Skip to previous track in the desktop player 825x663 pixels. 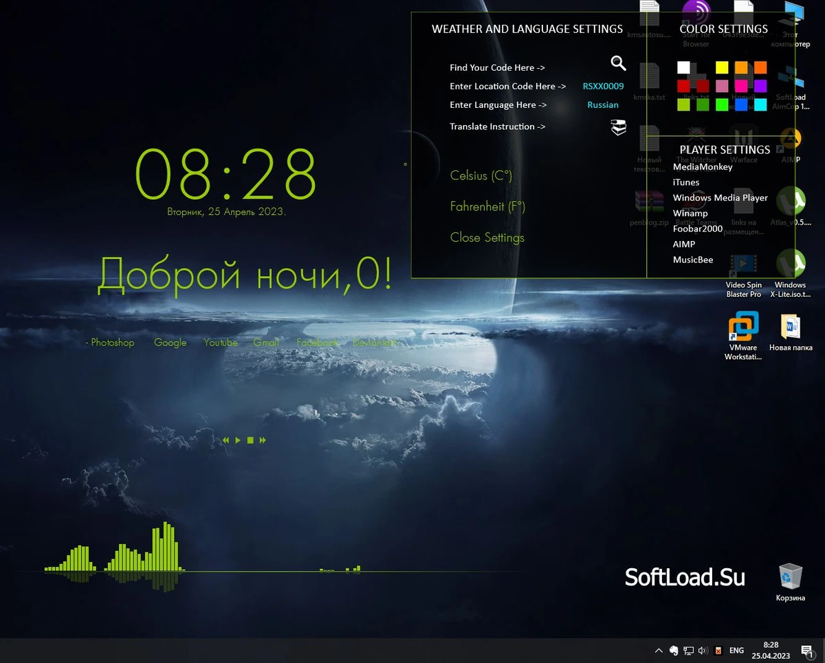click(226, 440)
